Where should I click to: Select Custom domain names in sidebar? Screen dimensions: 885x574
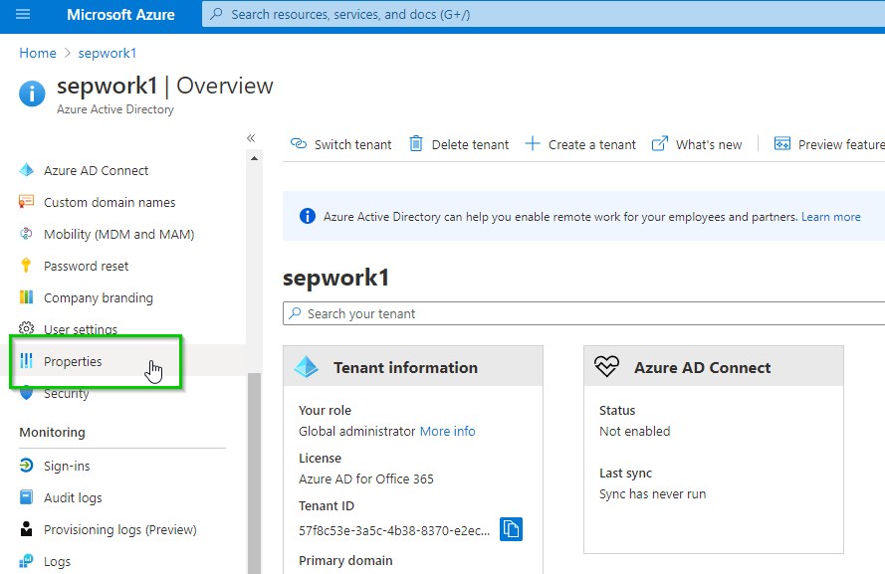[x=110, y=202]
